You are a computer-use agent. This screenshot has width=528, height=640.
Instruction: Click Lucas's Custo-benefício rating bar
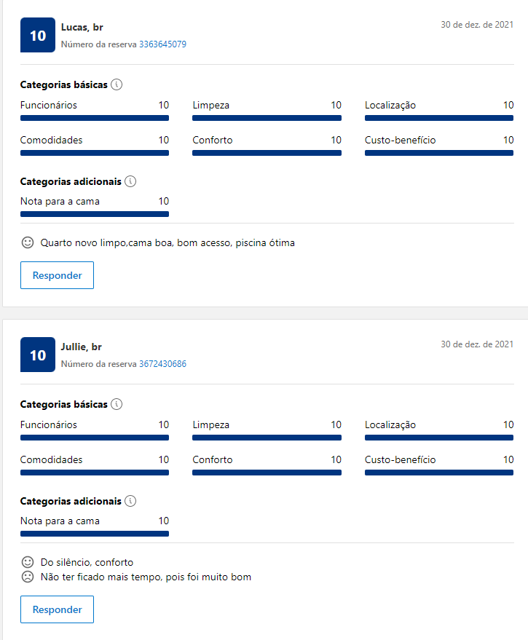(x=439, y=153)
